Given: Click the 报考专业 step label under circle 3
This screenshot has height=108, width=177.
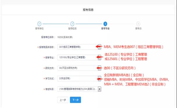Looking at the screenshot, I should click(105, 29).
